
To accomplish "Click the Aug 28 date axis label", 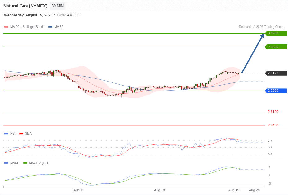I will (x=255, y=190).
